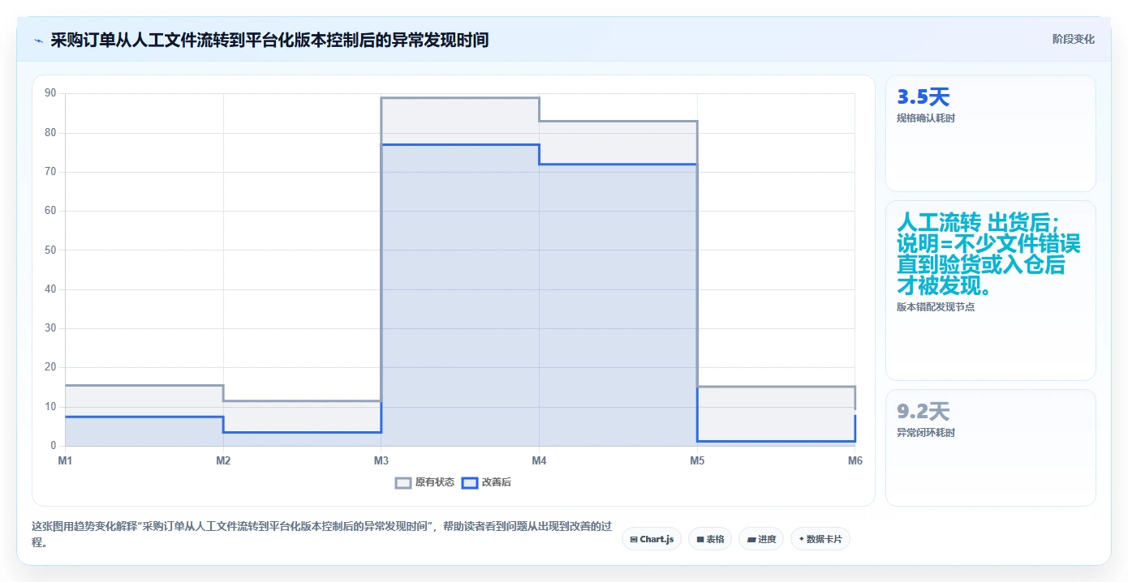
Task: Toggle the 改善后 legend item
Action: (486, 482)
